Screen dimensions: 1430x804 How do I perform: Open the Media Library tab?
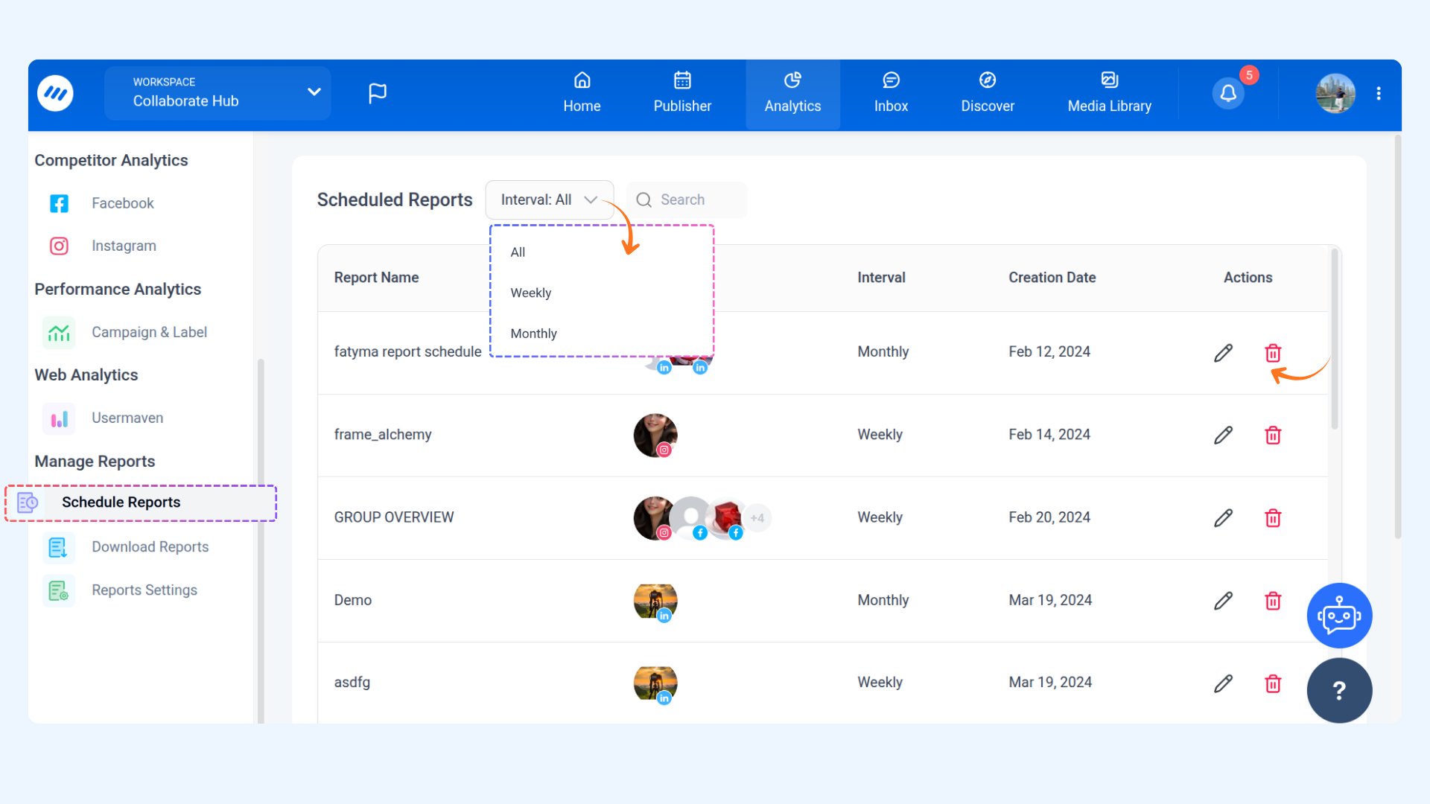(1109, 94)
